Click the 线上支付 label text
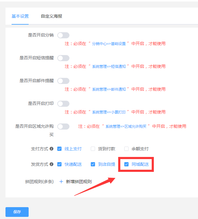The width and height of the screenshot is (198, 219). pyautogui.click(x=73, y=149)
